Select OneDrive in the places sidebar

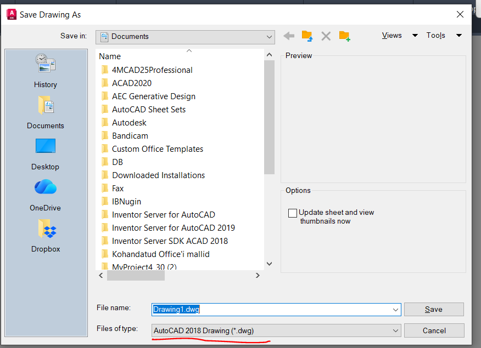click(x=46, y=194)
